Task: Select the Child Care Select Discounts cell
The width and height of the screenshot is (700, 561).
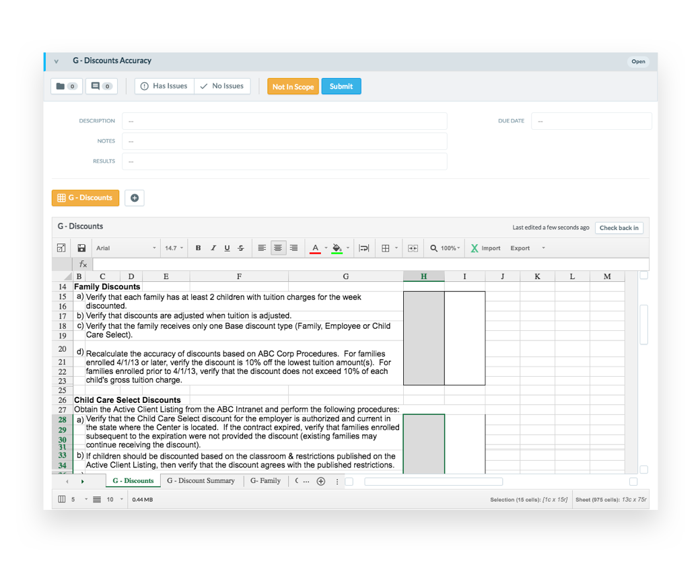Action: coord(127,400)
